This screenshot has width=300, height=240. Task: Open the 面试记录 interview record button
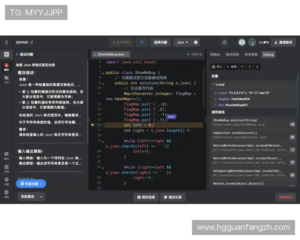click(x=173, y=197)
